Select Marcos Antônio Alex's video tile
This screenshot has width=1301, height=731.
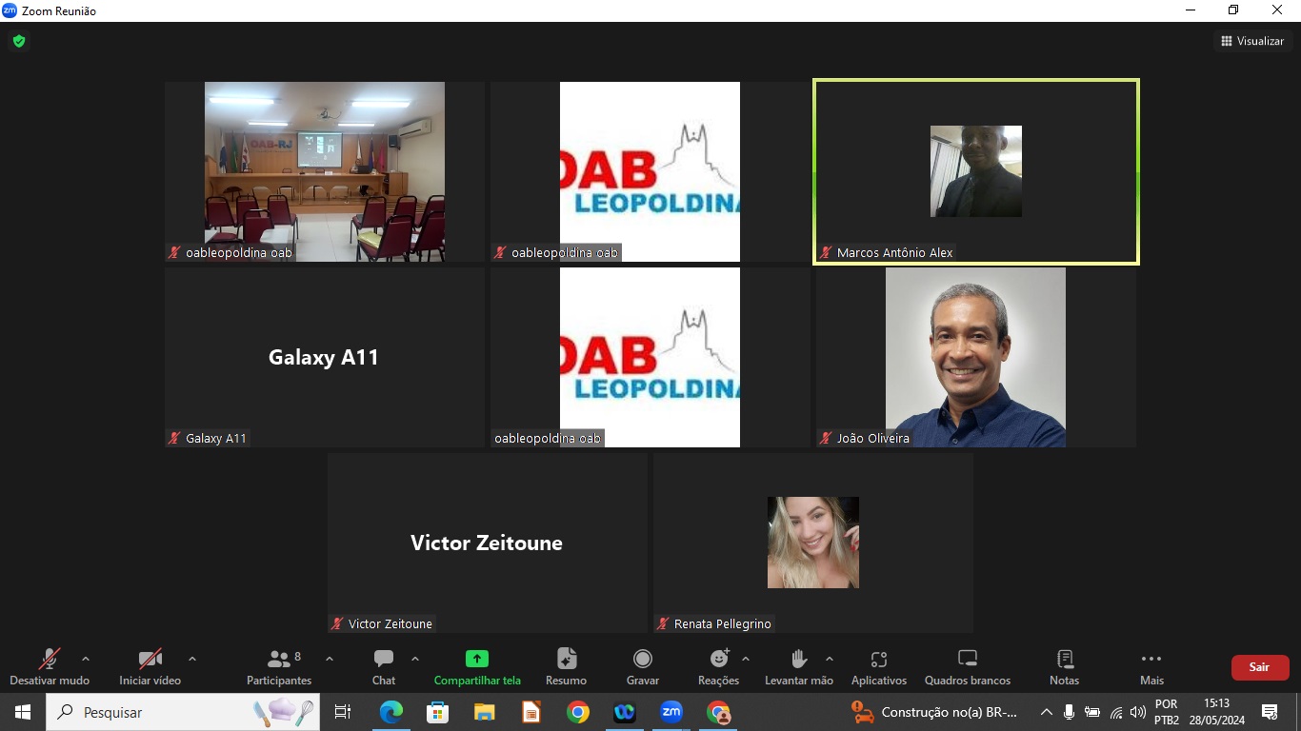pyautogui.click(x=976, y=171)
